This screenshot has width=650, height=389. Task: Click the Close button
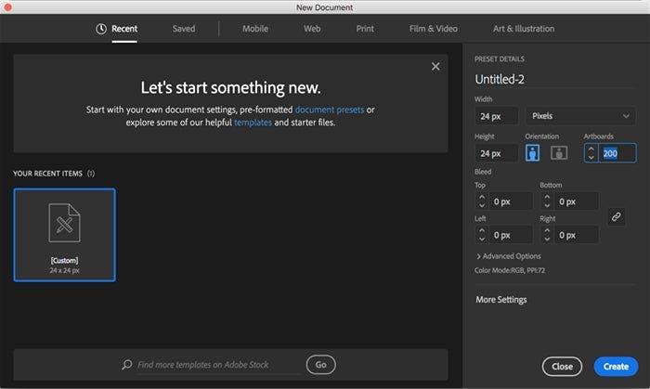[x=562, y=366]
